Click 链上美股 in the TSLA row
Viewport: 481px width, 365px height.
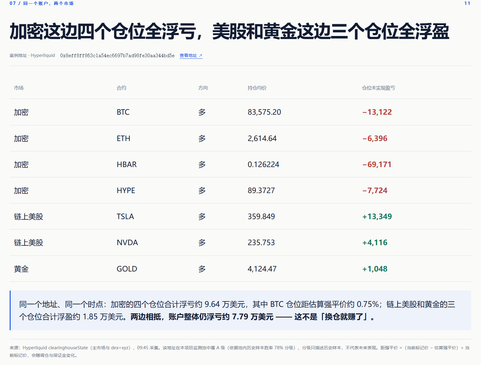coord(28,216)
